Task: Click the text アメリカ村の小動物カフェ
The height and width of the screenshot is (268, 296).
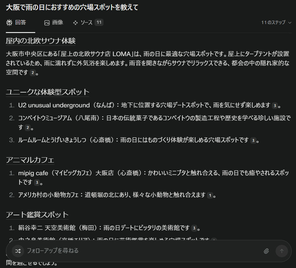Action: coord(48,195)
